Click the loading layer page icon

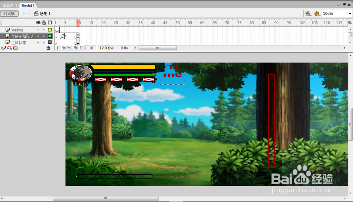[x=8, y=30]
